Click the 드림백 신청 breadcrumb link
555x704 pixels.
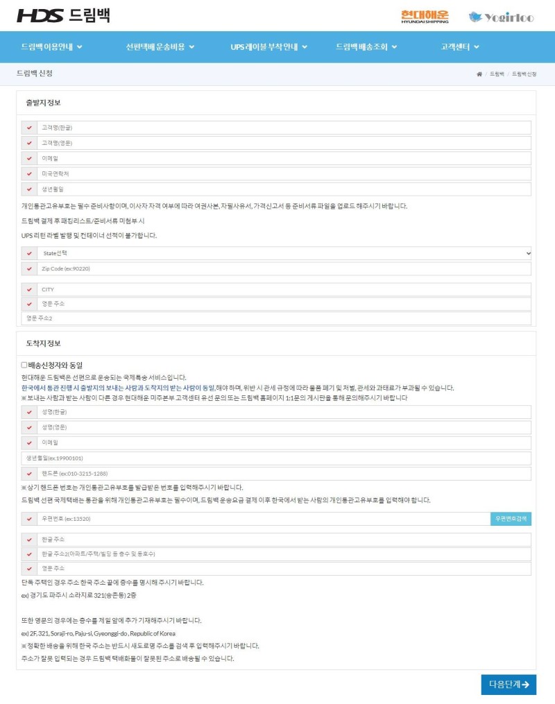[x=524, y=74]
